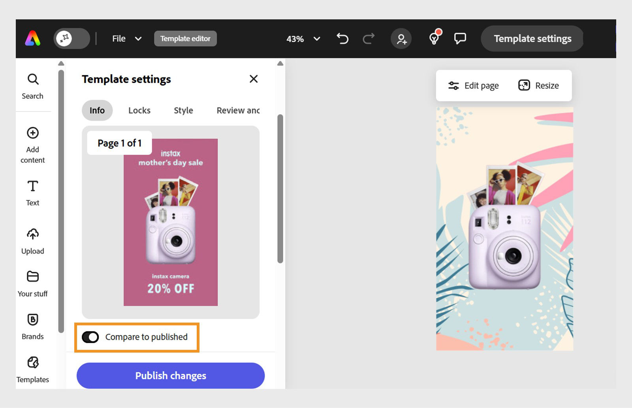Open the Add content panel

(33, 145)
